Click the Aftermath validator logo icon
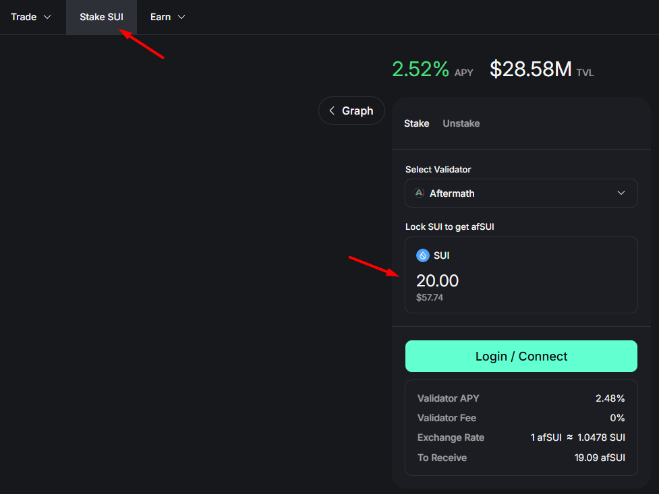The height and width of the screenshot is (494, 659). [419, 193]
